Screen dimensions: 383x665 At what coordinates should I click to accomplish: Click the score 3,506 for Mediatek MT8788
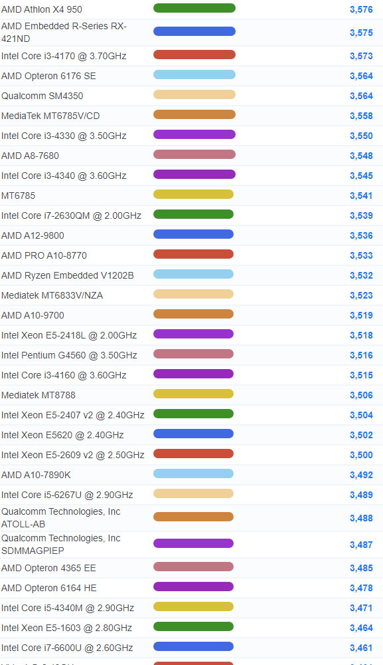(x=361, y=395)
